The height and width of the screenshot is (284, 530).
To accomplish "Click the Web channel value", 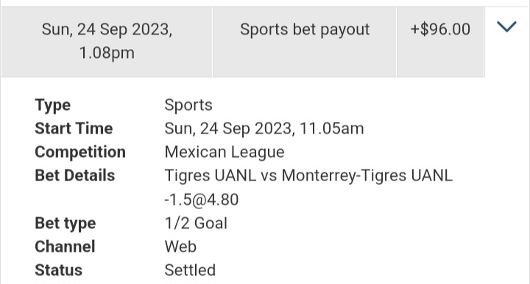I will tap(180, 247).
